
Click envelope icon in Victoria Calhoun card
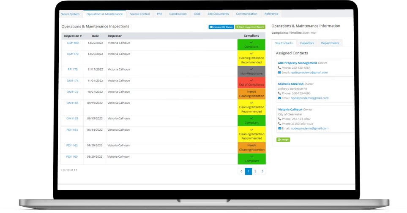click(279, 129)
